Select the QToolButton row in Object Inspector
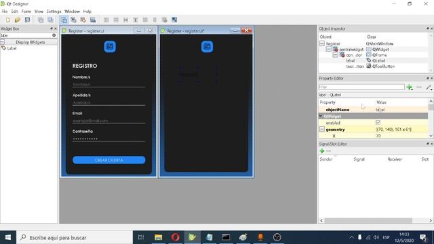Screen dimensions: 434x244 374,66
